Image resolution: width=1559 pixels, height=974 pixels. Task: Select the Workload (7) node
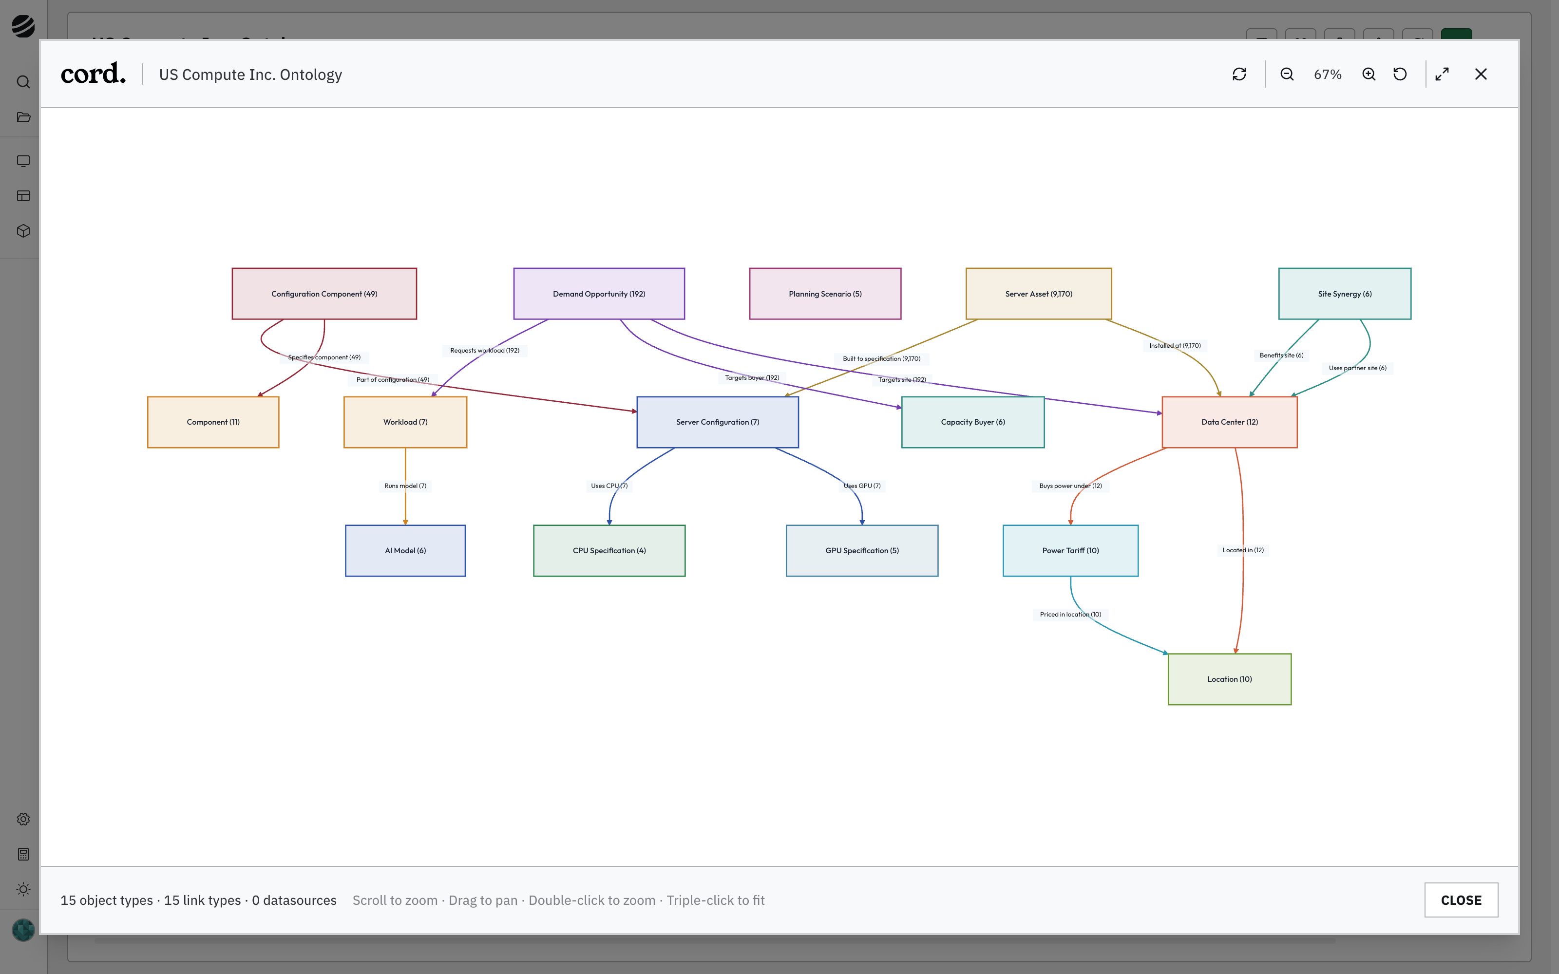click(405, 422)
